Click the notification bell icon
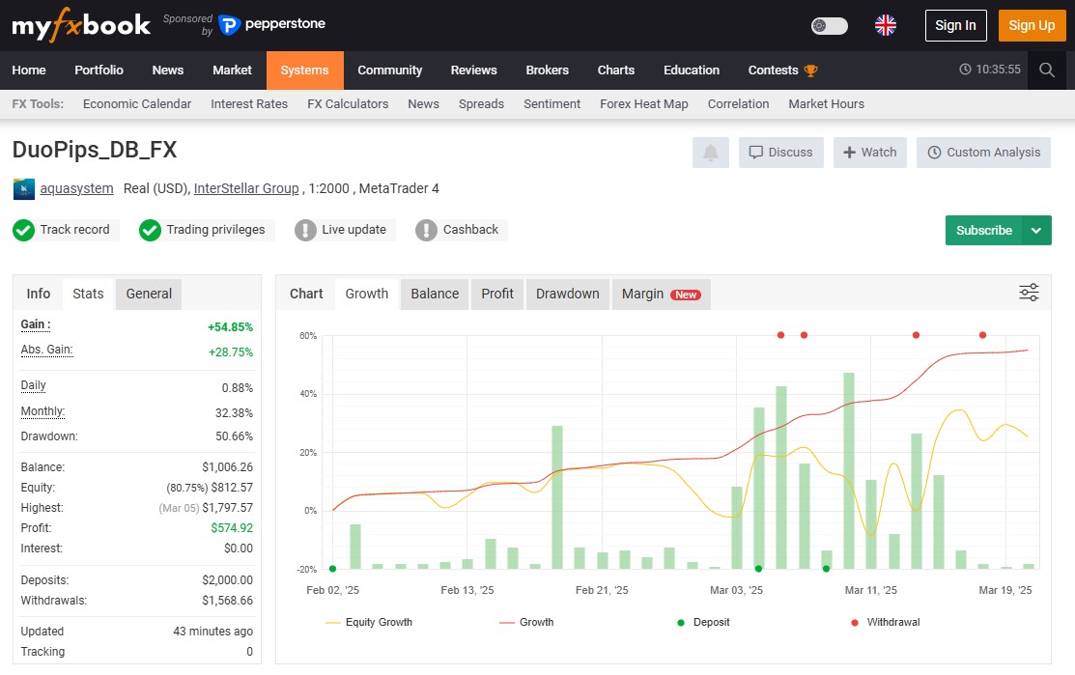Image resolution: width=1075 pixels, height=675 pixels. (x=710, y=152)
